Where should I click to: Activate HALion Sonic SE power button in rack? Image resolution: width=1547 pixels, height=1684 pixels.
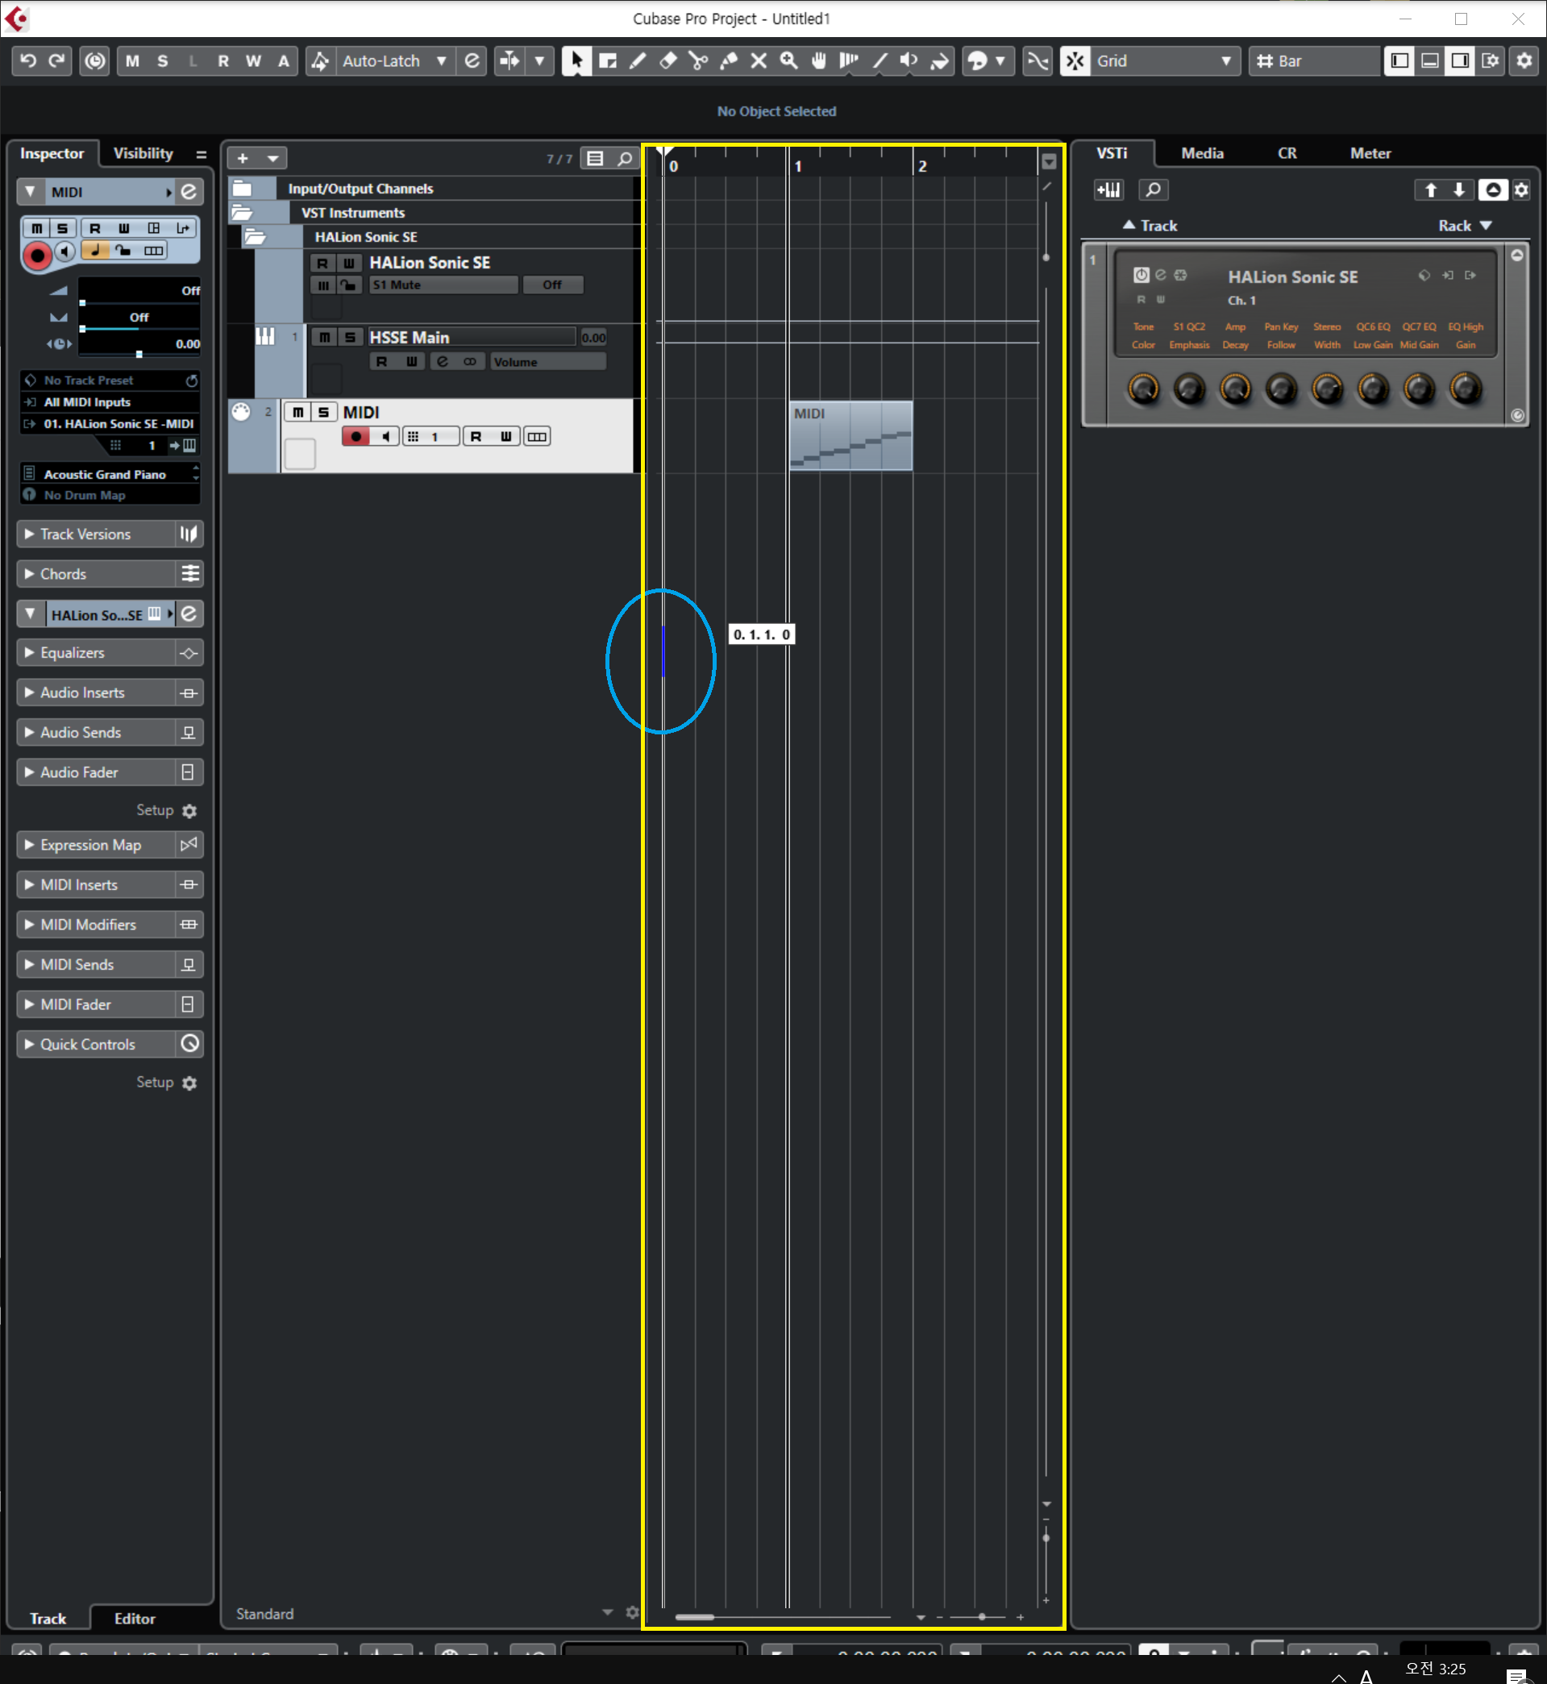point(1141,275)
